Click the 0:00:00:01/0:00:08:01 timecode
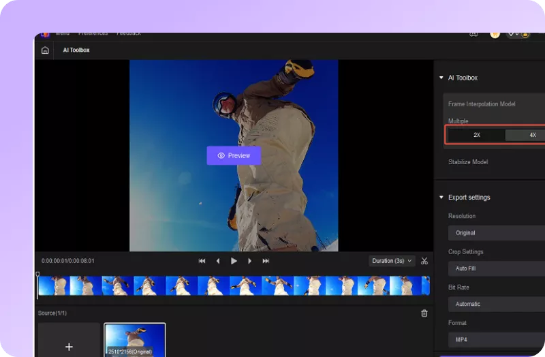The width and height of the screenshot is (545, 357). (67, 261)
